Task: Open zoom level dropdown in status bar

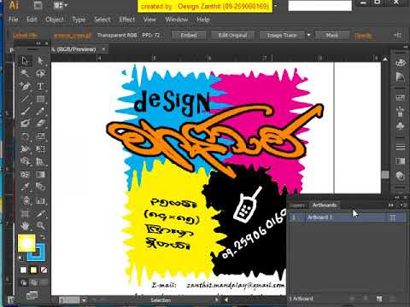Action: (x=84, y=300)
